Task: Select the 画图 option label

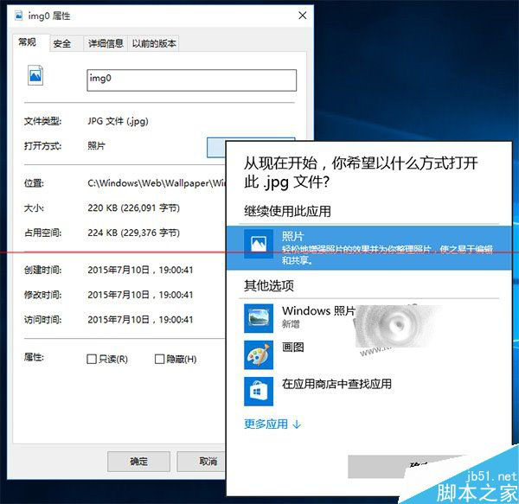Action: click(293, 347)
